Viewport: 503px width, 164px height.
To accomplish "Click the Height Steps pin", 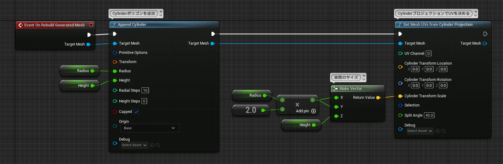I will 115,101.
